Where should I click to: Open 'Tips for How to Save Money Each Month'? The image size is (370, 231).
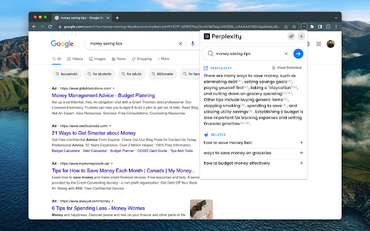click(123, 171)
